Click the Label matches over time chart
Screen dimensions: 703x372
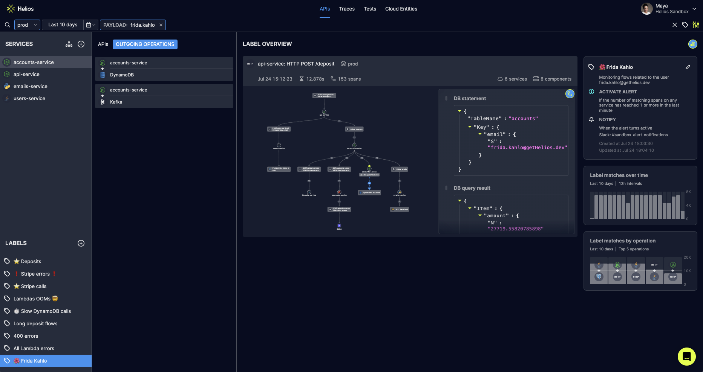point(638,206)
